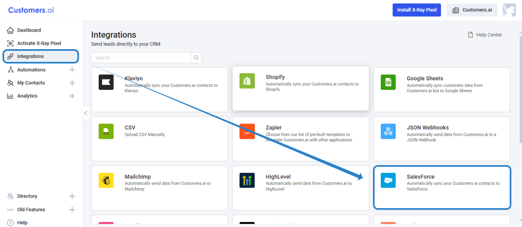Click the Zapier orange icon
Screen dimensions: 522x227
(x=247, y=131)
